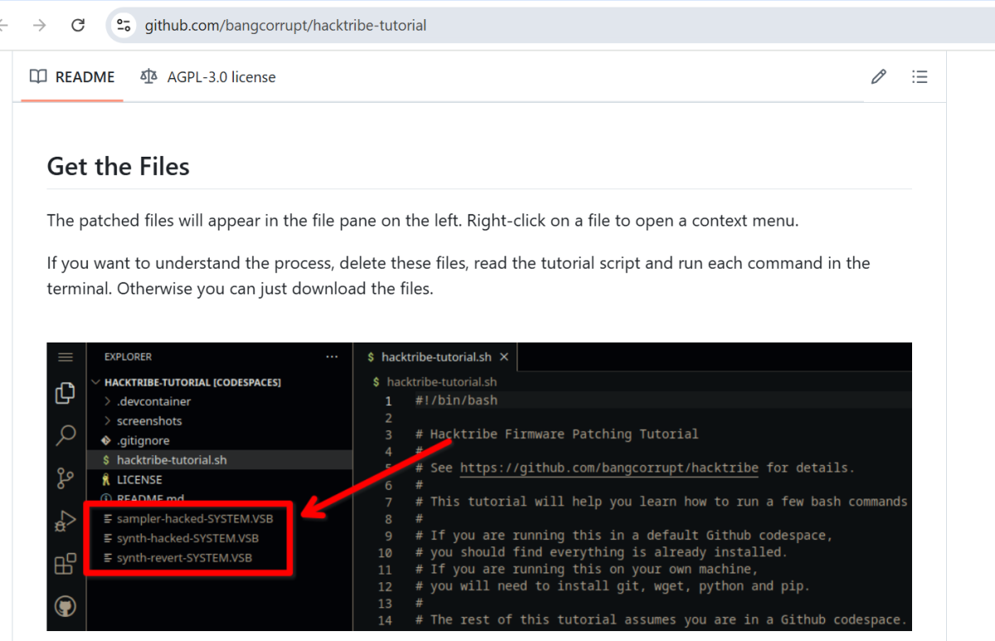Click the github.com address bar URL

click(x=285, y=25)
